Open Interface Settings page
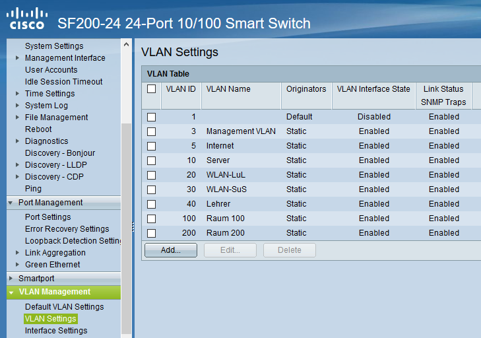Image resolution: width=481 pixels, height=338 pixels. [x=56, y=331]
